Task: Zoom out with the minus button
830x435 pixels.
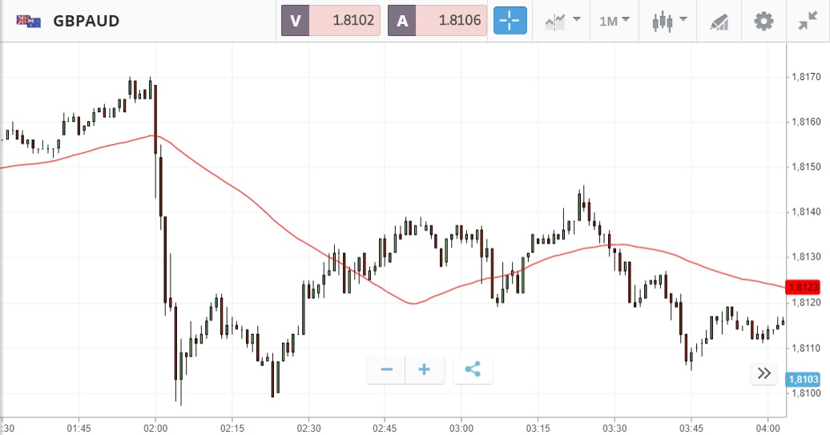Action: pos(386,369)
